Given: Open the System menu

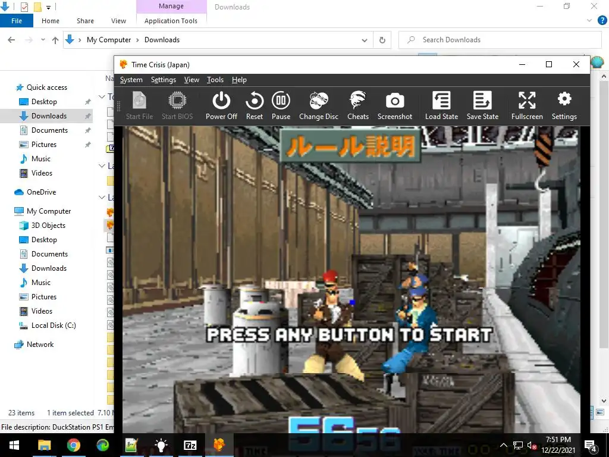Looking at the screenshot, I should pos(131,80).
